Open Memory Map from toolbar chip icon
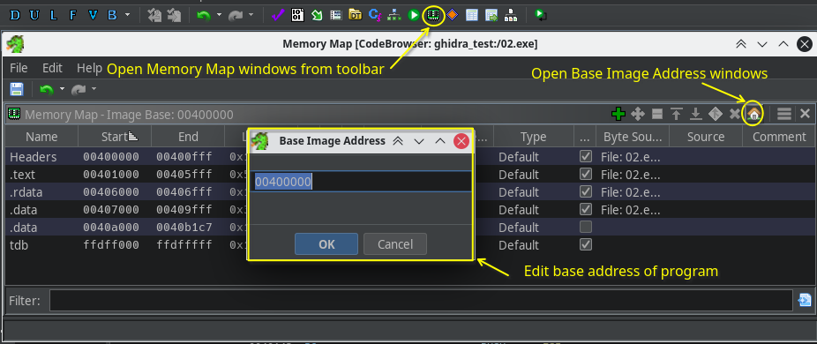 (432, 15)
